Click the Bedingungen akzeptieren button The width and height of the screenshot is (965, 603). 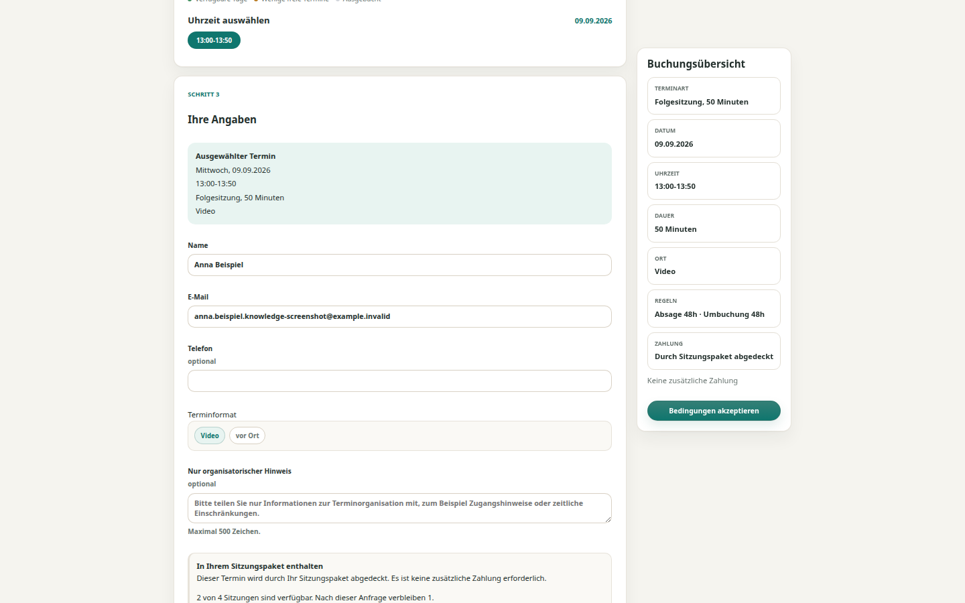714,411
